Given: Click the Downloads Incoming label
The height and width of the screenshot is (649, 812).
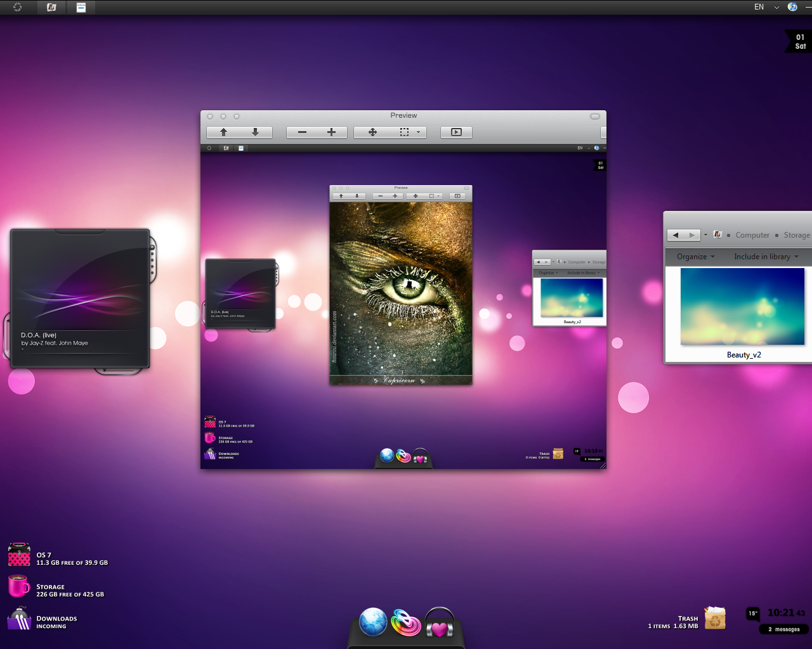Looking at the screenshot, I should (56, 622).
